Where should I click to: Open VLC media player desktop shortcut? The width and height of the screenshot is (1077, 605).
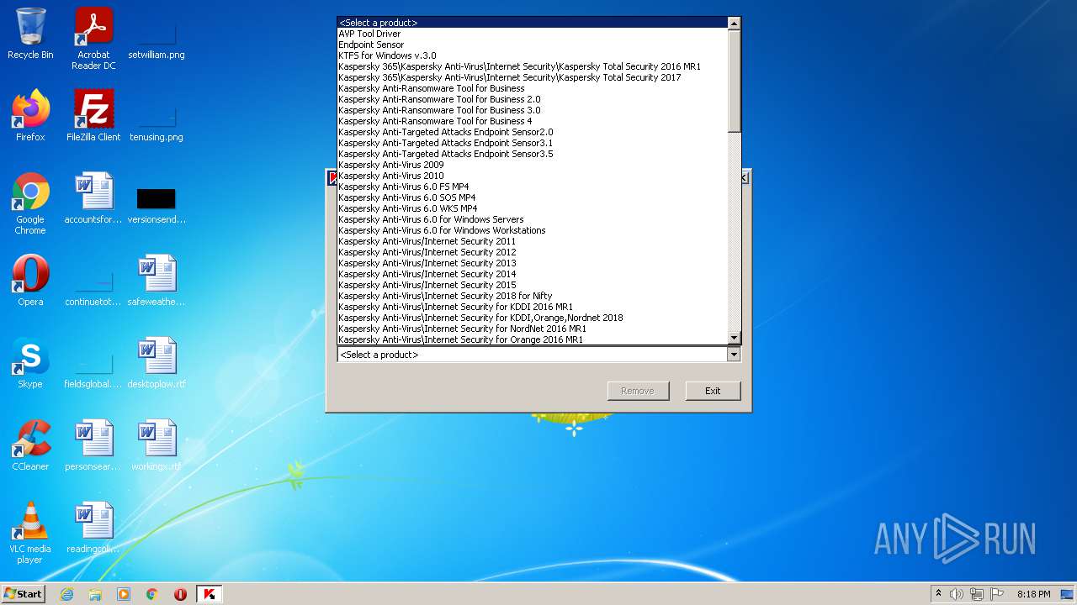(30, 533)
